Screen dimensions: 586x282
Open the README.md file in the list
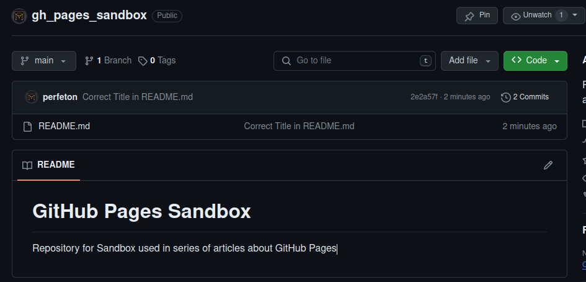coord(64,127)
